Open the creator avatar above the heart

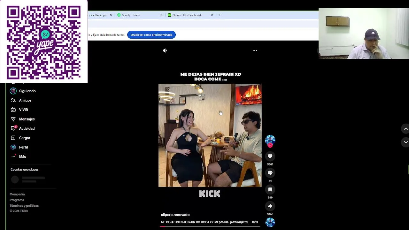tap(270, 140)
